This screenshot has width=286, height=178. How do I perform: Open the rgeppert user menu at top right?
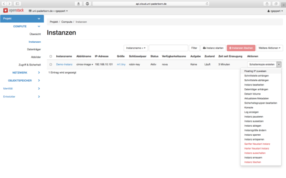coord(275,11)
